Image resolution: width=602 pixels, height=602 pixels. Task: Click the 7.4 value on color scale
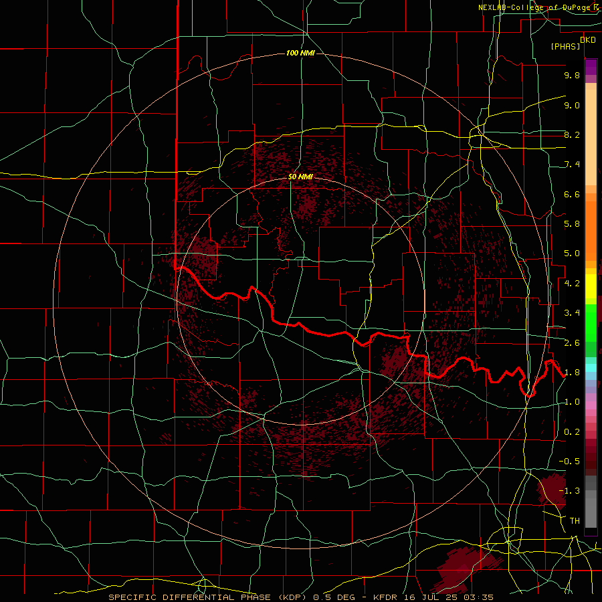[572, 165]
